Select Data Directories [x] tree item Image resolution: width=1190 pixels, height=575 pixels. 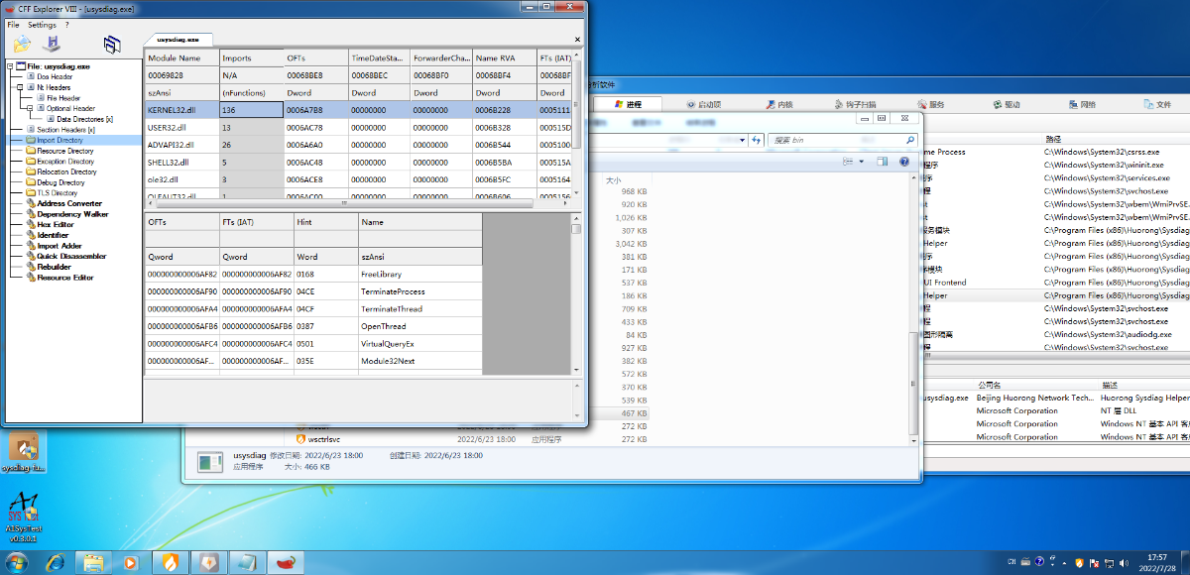pyautogui.click(x=84, y=119)
